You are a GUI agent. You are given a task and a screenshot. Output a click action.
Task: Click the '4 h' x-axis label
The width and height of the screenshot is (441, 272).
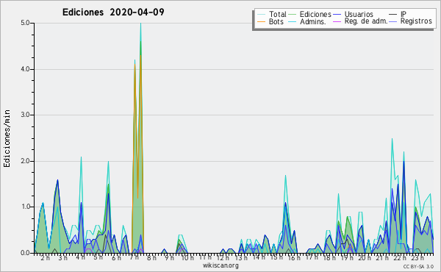click(80, 257)
